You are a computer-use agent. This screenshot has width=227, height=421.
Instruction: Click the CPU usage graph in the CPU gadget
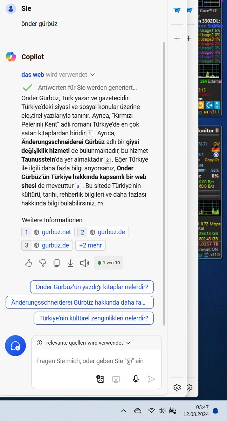[x=209, y=72]
